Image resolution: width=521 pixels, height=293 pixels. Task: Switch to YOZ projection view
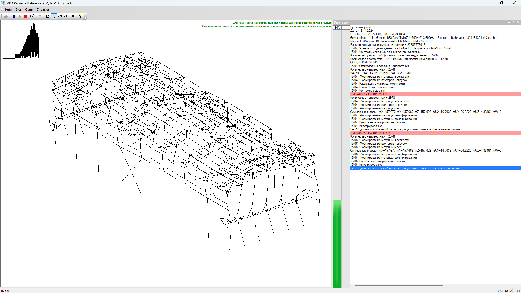click(72, 16)
